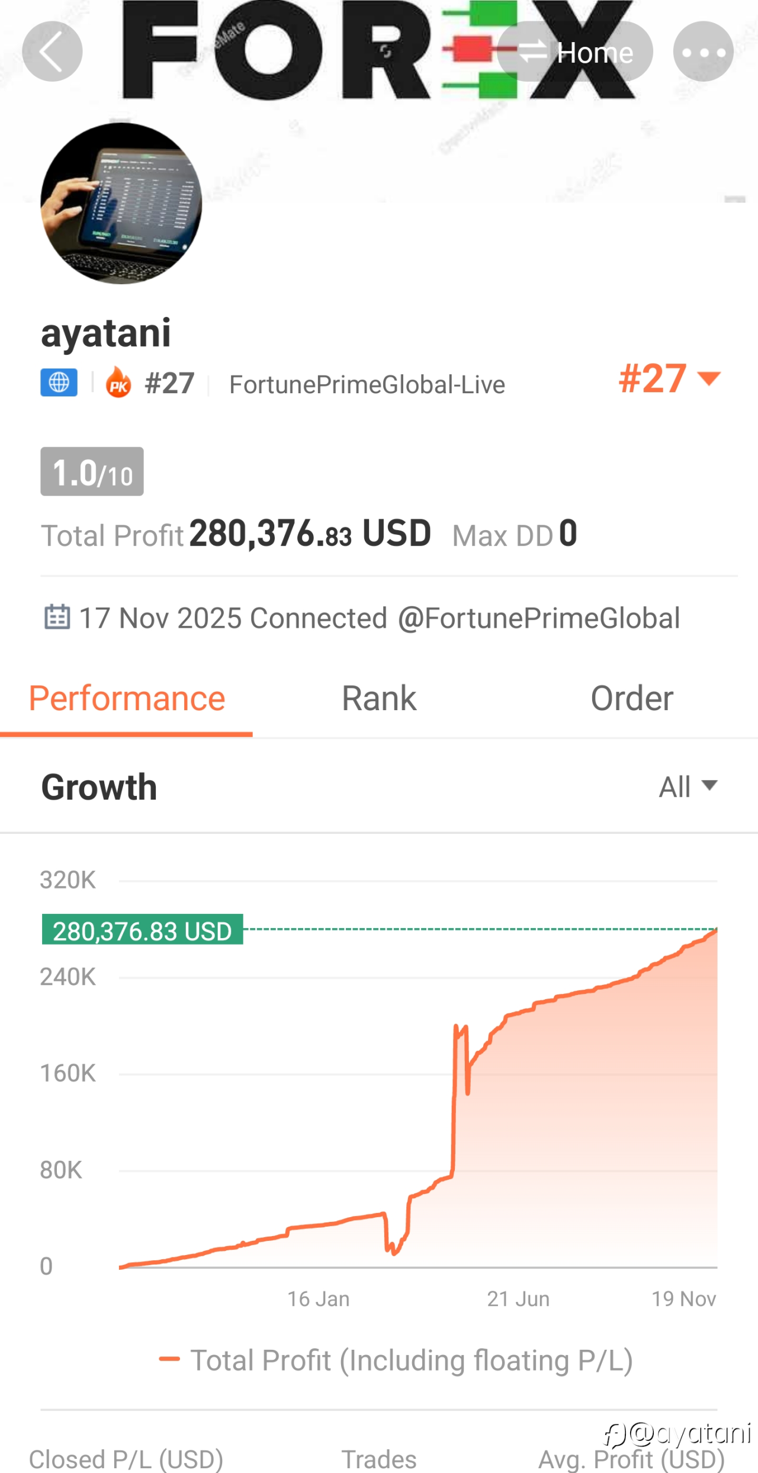Tap the 19 Nov endpoint on growth chart

pos(716,931)
